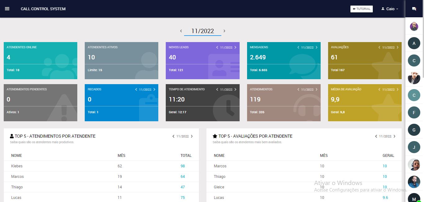This screenshot has height=202, width=424.
Task: Open the hamburger navigation menu
Action: pos(7,9)
